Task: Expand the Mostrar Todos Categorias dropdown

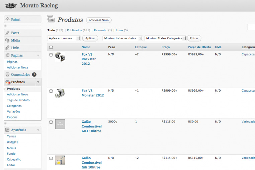Action: pos(165,38)
